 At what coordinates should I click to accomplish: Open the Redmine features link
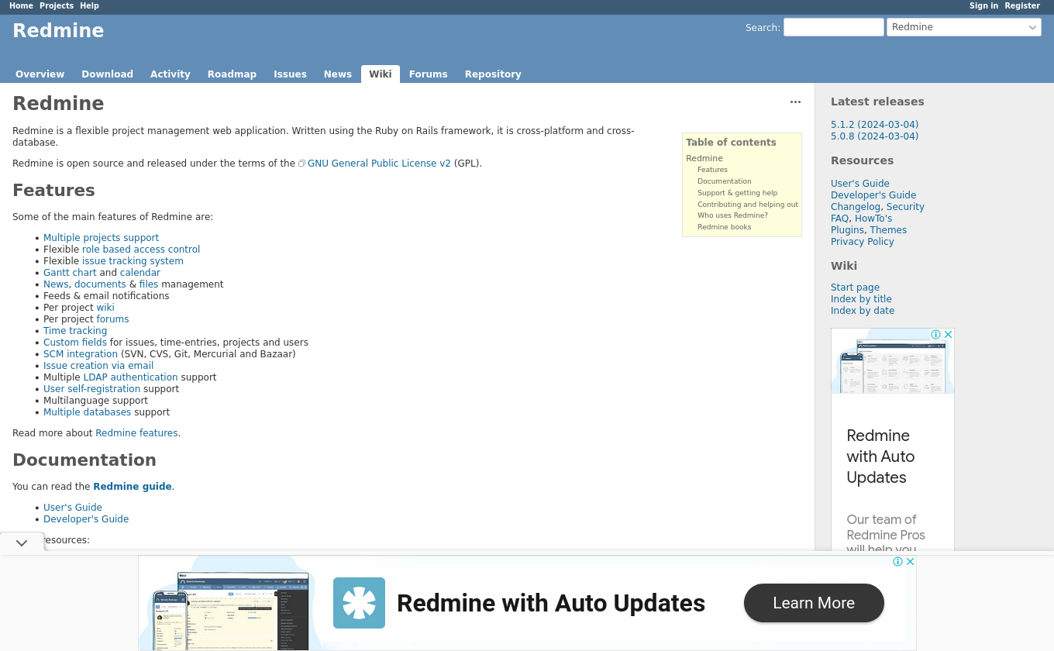pyautogui.click(x=136, y=433)
